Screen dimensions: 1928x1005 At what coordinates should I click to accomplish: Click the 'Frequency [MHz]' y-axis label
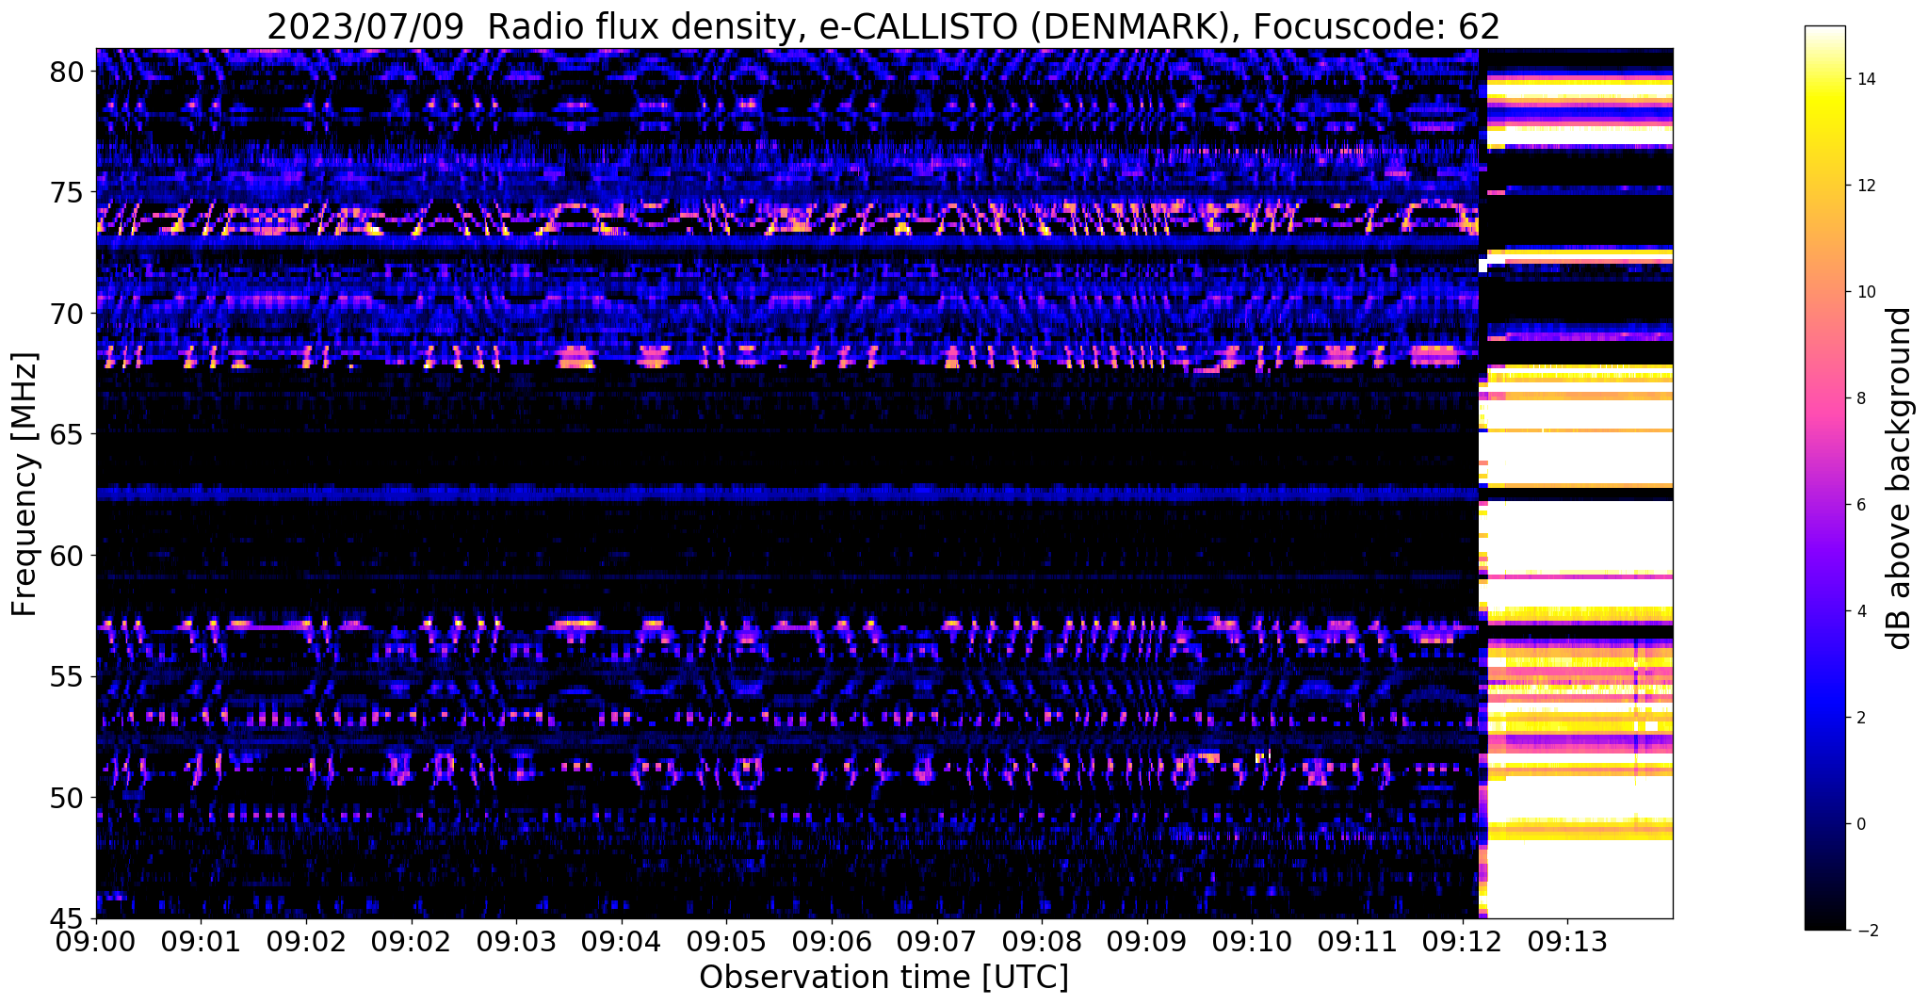(x=25, y=484)
